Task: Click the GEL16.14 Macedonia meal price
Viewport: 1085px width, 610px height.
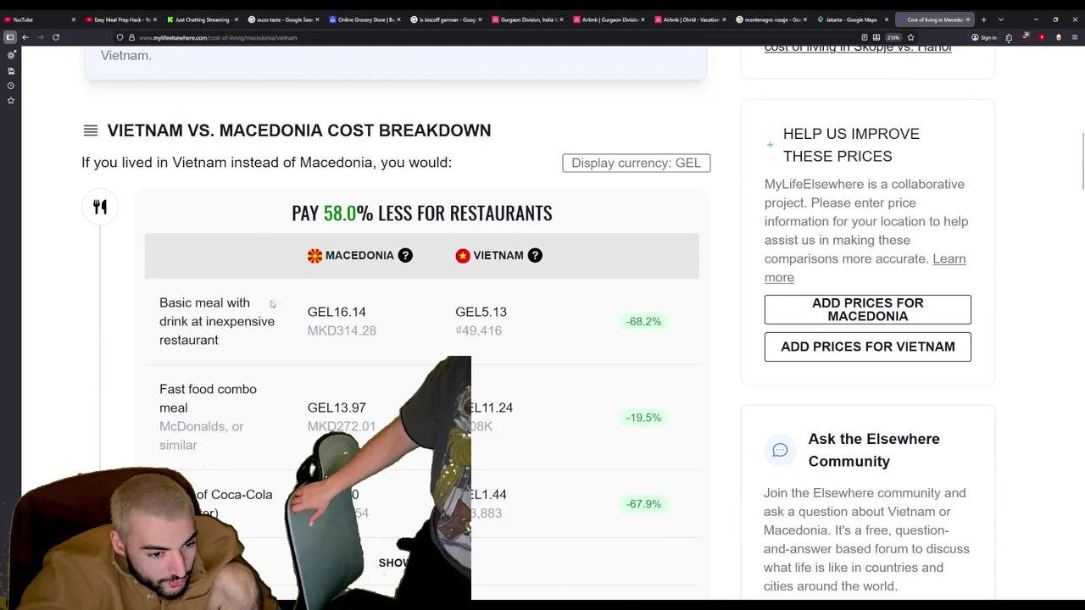Action: click(337, 312)
